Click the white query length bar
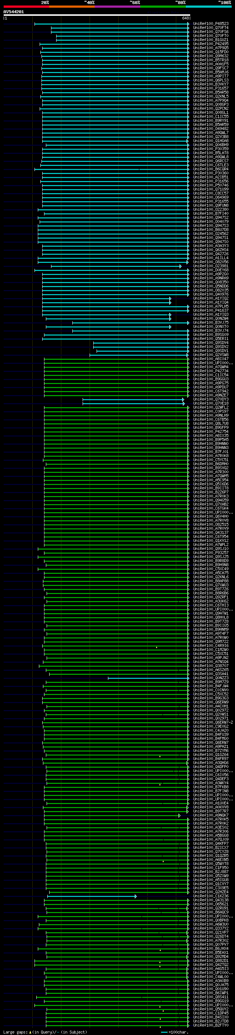The height and width of the screenshot is (1035, 235). click(97, 15)
